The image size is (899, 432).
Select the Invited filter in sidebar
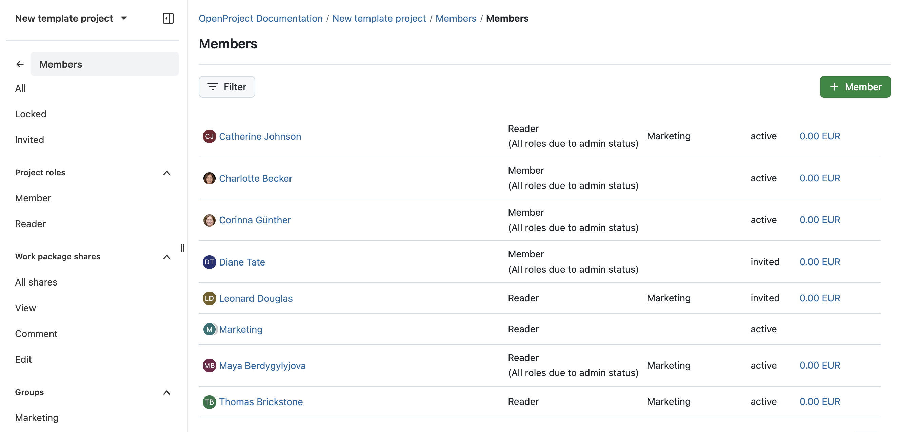(29, 139)
